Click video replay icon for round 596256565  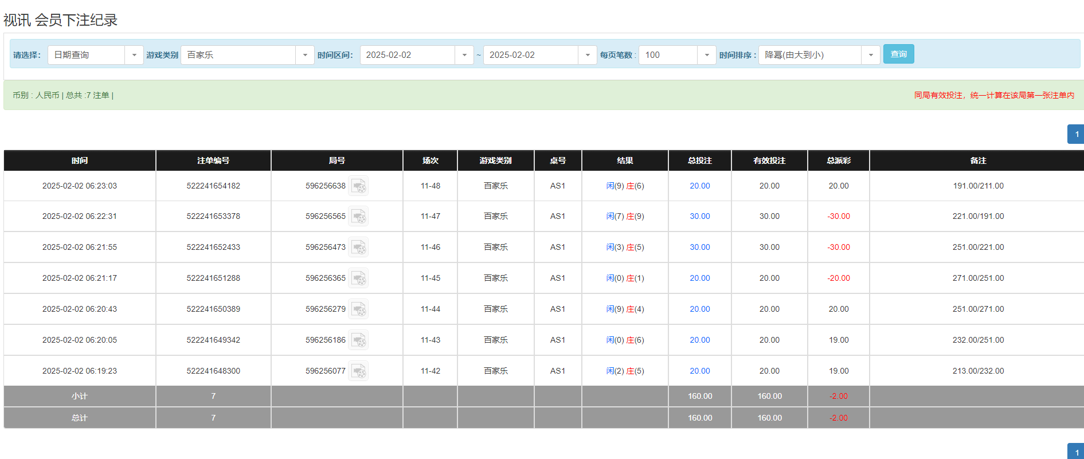pyautogui.click(x=358, y=217)
